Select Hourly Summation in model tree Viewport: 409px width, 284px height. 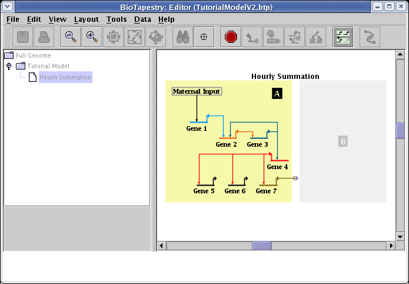pyautogui.click(x=65, y=77)
